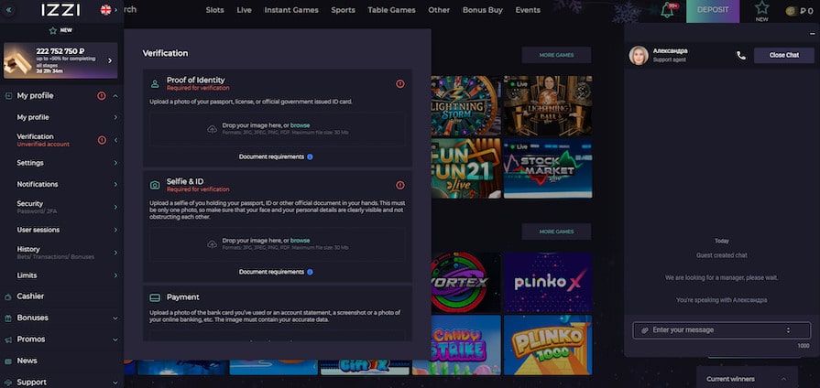Click info icon beside first Document requirements
Image resolution: width=820 pixels, height=388 pixels.
coord(310,157)
